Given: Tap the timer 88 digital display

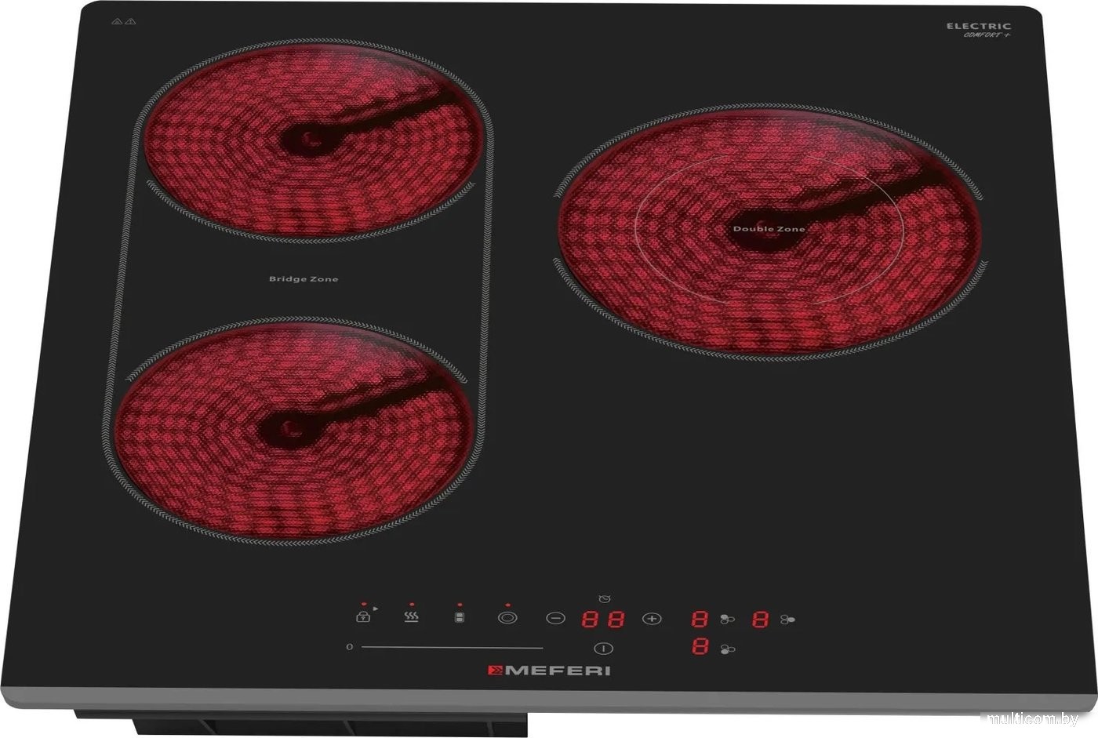Looking at the screenshot, I should (x=603, y=620).
